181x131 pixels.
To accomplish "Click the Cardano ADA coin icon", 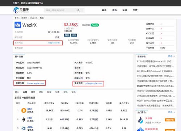I will (x=24, y=128).
